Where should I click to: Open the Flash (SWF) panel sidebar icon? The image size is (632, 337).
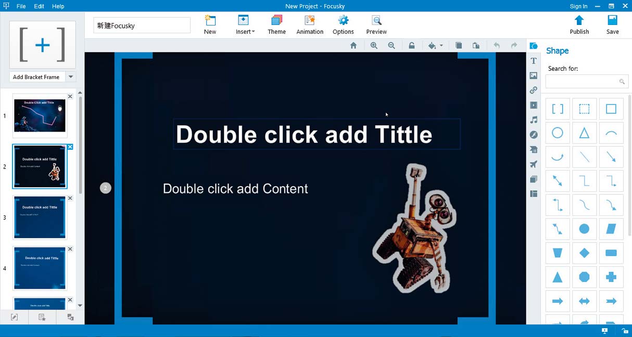(534, 135)
